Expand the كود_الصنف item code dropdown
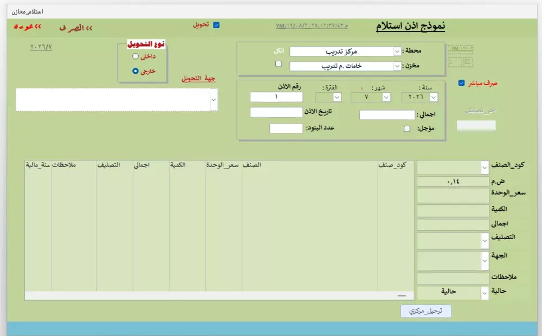 [485, 168]
